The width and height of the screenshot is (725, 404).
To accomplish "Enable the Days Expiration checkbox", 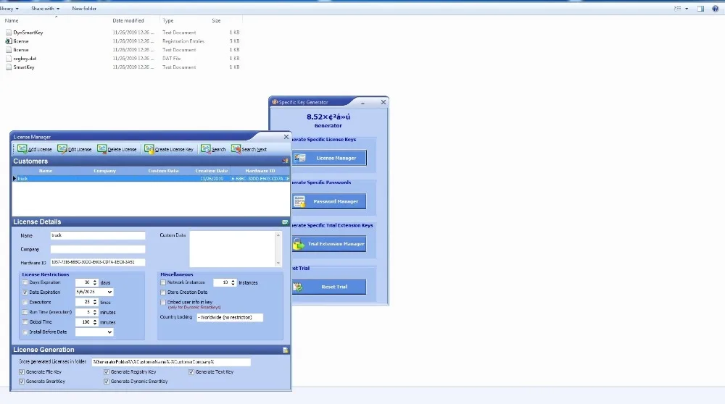I will pyautogui.click(x=25, y=282).
